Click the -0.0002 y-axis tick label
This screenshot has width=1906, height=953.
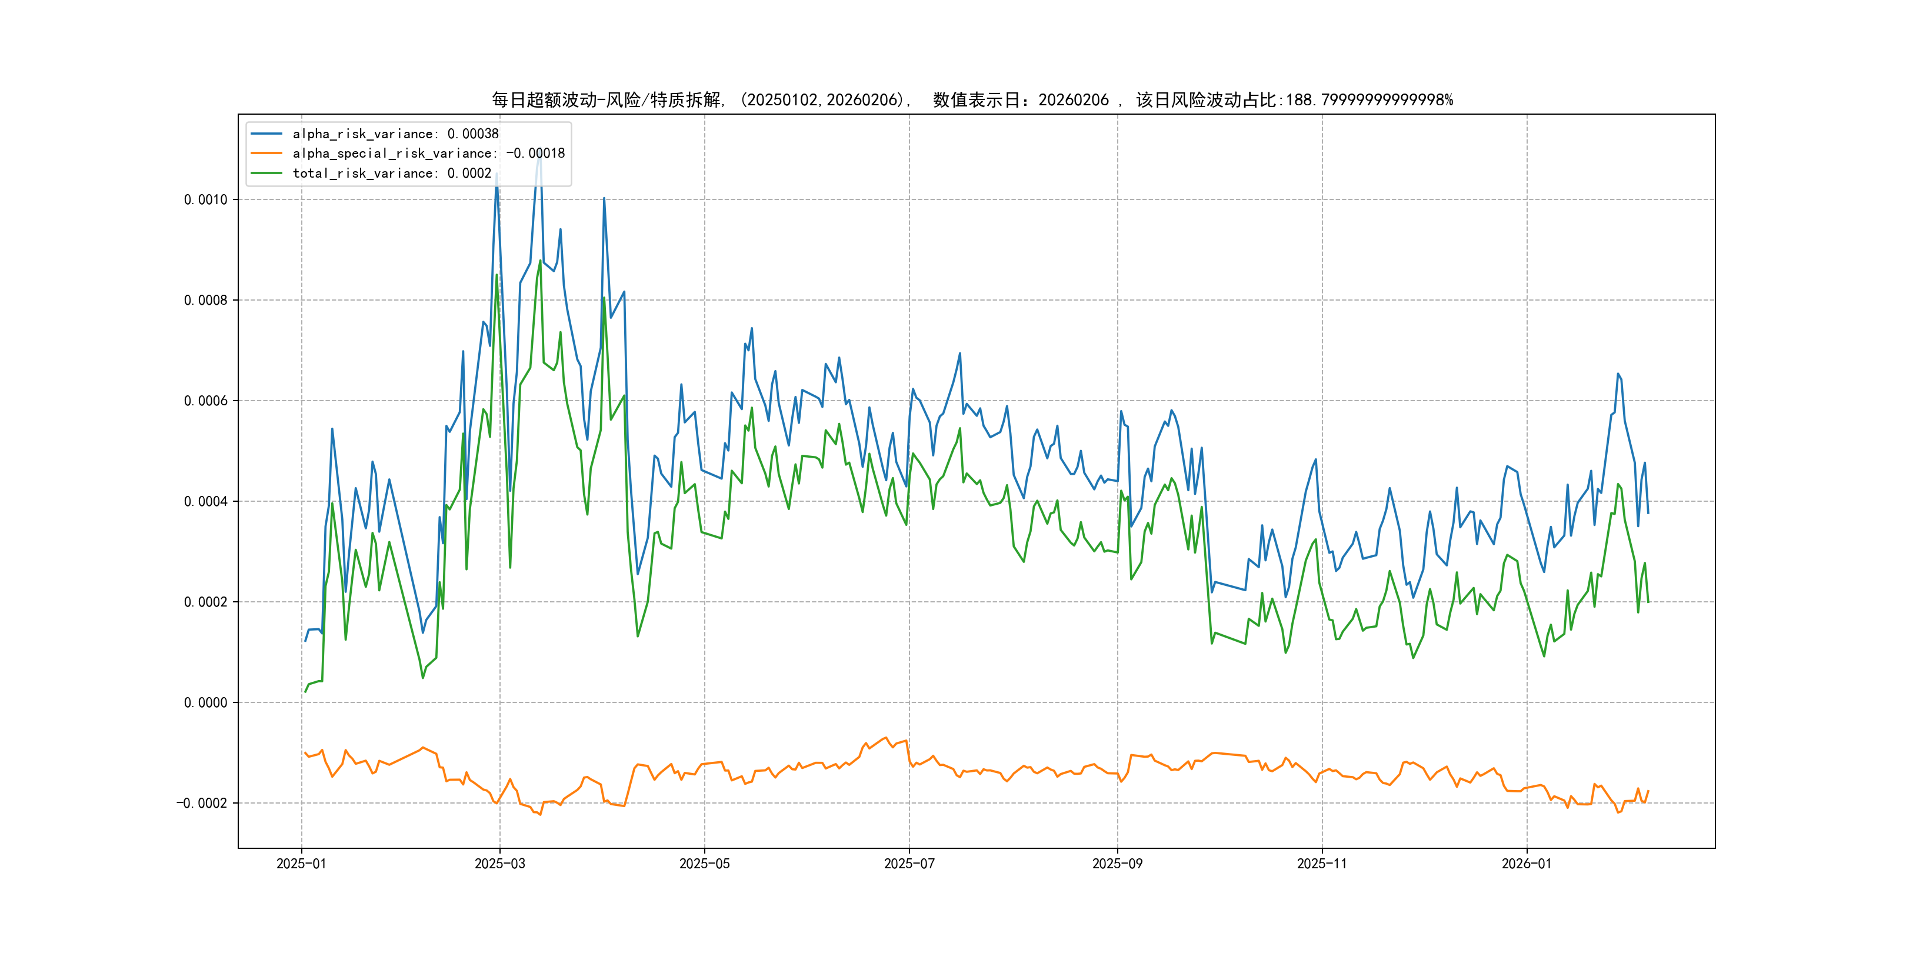pyautogui.click(x=201, y=804)
